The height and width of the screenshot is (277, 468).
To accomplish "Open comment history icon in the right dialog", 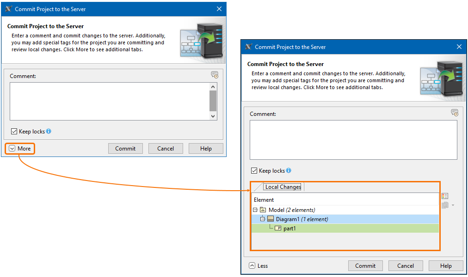I will pos(455,113).
